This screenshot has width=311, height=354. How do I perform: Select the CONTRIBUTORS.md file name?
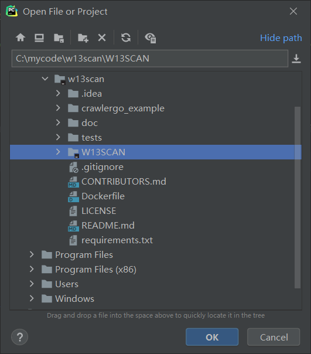124,182
